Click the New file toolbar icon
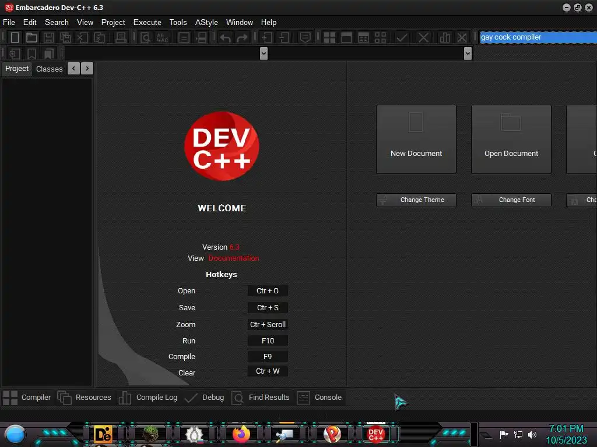 click(15, 37)
